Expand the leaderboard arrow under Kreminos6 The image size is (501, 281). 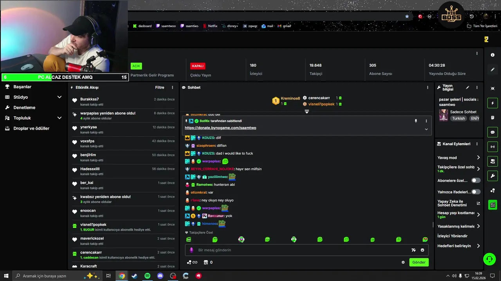(307, 112)
